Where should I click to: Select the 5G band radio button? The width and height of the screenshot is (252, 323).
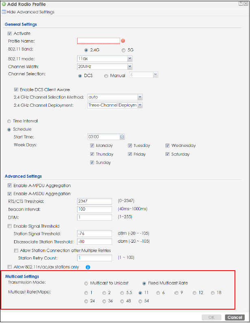tap(124, 50)
